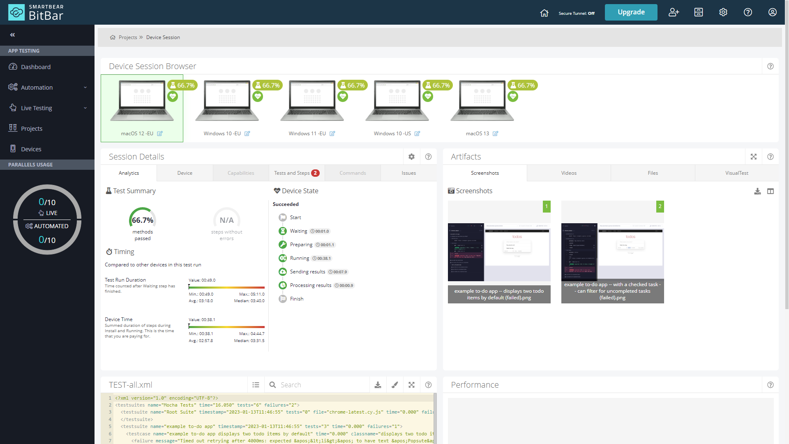Edit macOS 13 device name icon
This screenshot has height=444, width=789.
pyautogui.click(x=495, y=134)
